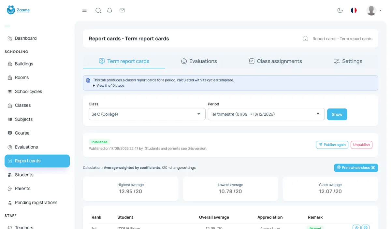The height and width of the screenshot is (229, 391).
Task: Click the "change settings" link
Action: click(x=182, y=168)
